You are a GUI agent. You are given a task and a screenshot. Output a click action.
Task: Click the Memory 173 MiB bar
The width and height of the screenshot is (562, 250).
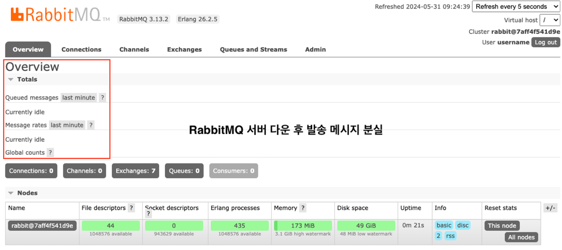point(303,226)
